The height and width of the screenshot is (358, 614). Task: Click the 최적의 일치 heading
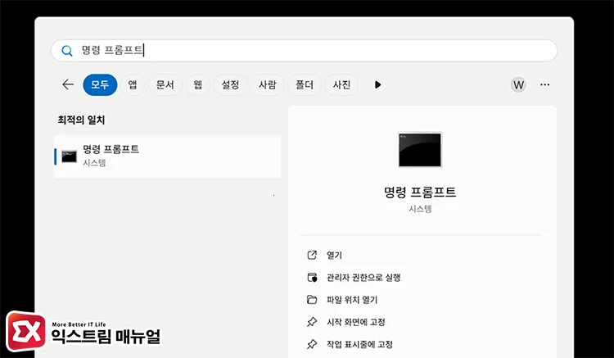(81, 120)
